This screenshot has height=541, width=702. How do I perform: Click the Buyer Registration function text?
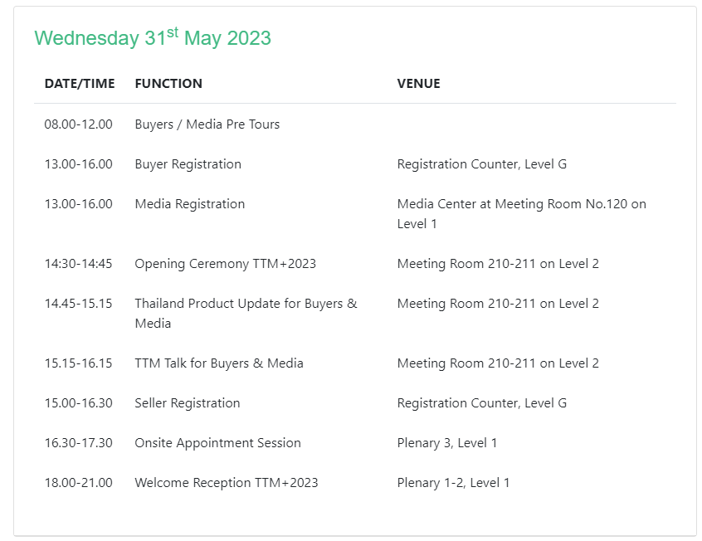[x=188, y=164]
